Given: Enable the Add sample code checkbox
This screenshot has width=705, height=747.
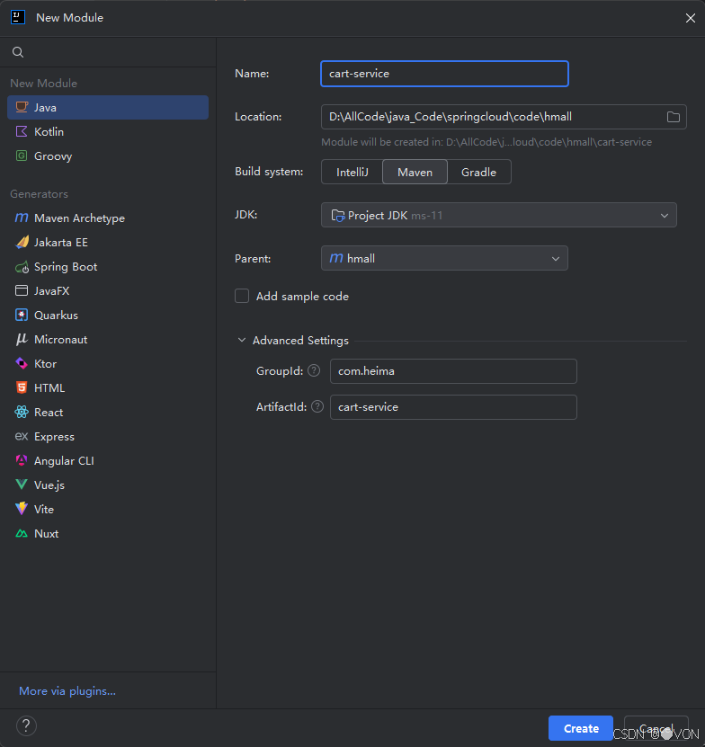Looking at the screenshot, I should [242, 297].
